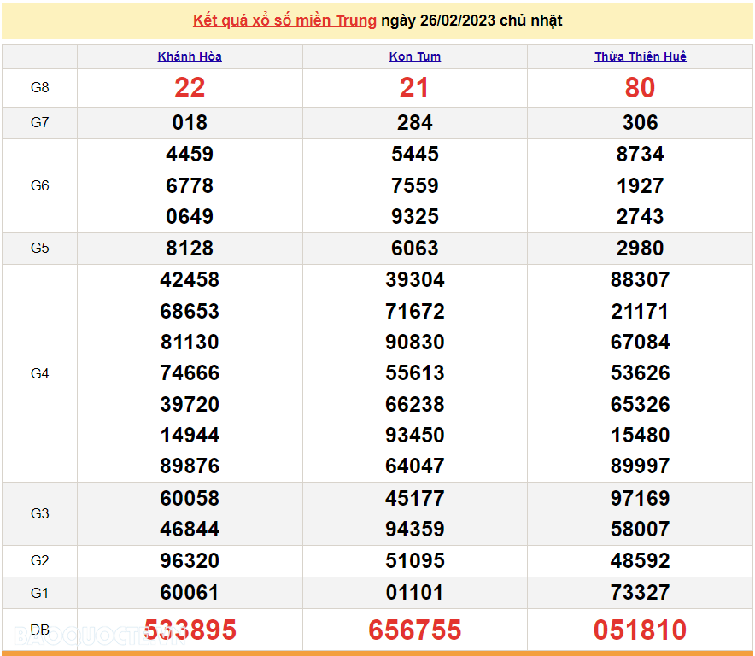Click Khánh Hòa jackpot number 533895

[190, 630]
